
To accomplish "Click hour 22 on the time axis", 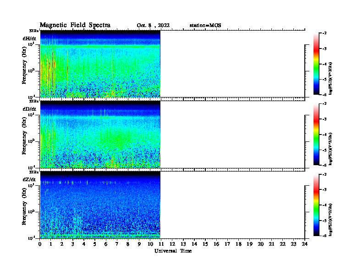I will point(283,244).
